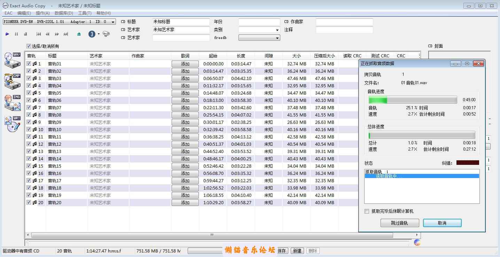This screenshot has height=257, width=500.
Task: Select 音轨15 title cell
Action: pyautogui.click(x=67, y=166)
